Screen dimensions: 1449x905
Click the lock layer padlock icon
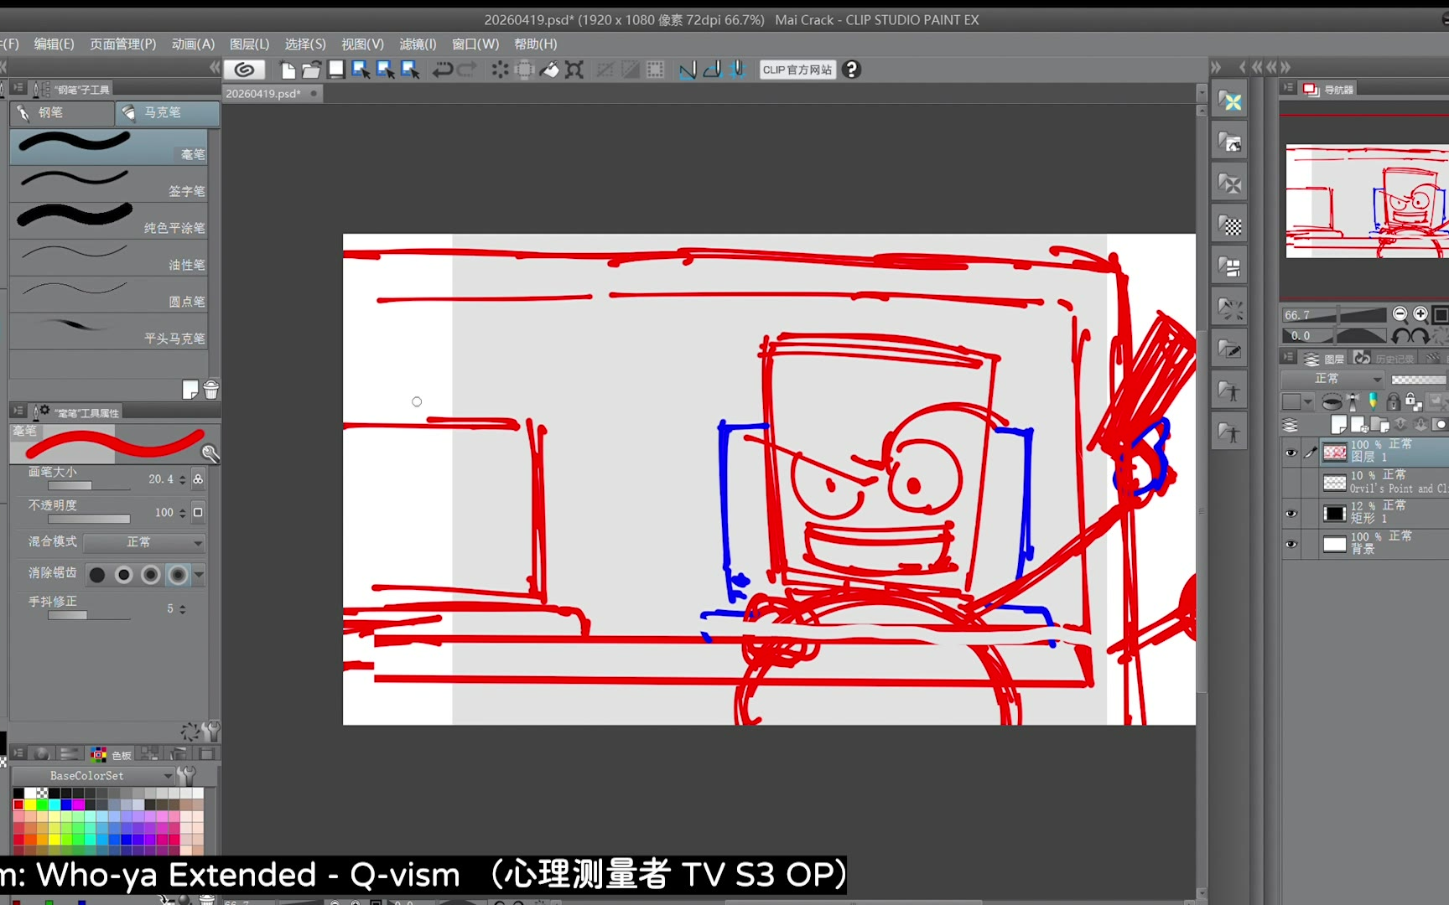pos(1393,402)
